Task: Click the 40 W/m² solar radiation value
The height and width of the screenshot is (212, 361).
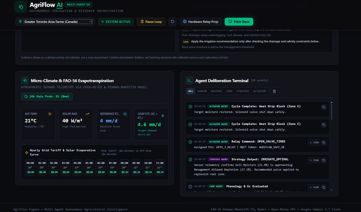Action: tap(72, 121)
